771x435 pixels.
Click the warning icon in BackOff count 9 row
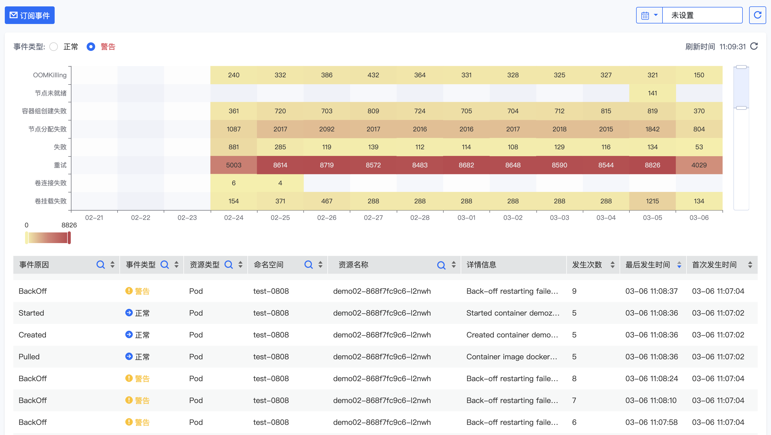[x=129, y=291]
